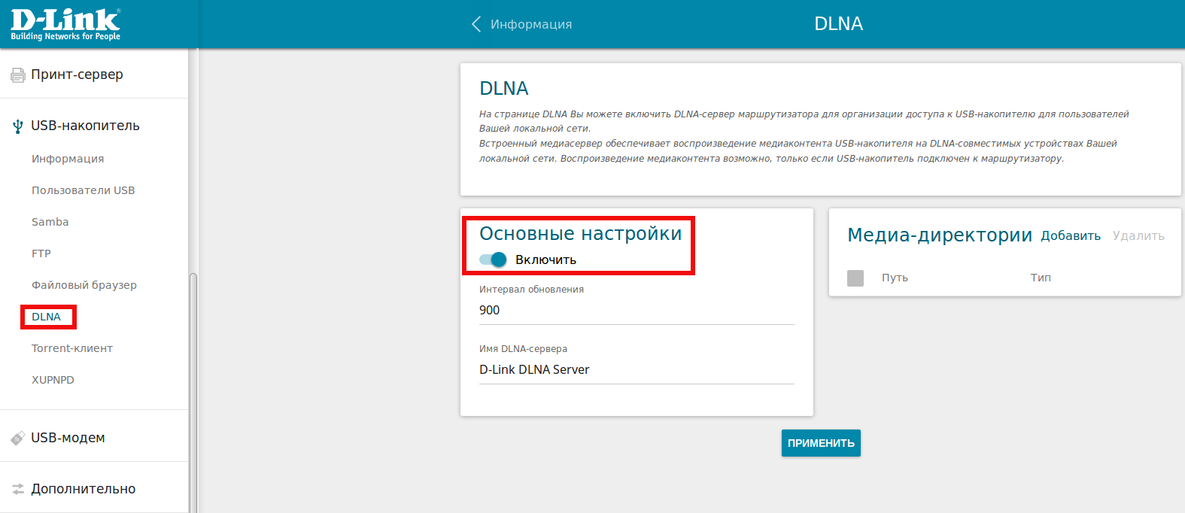Viewport: 1185px width, 513px height.
Task: Collapse the USB-накопитель section
Action: tap(85, 126)
